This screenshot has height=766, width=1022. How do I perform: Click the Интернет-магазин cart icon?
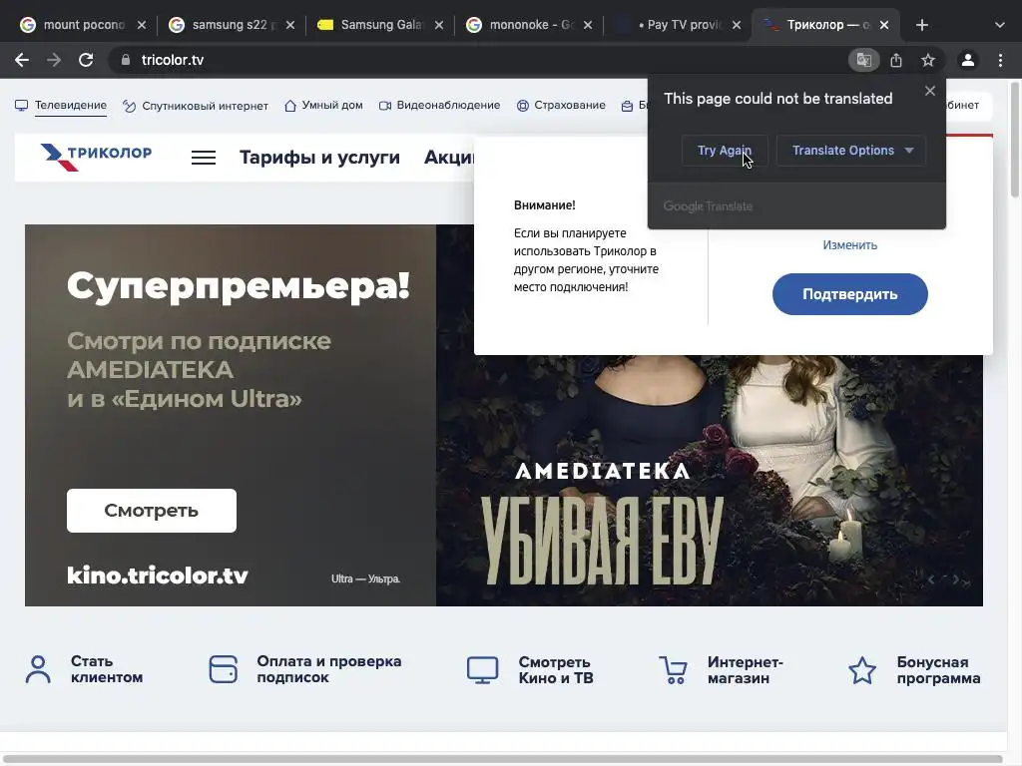[x=673, y=670]
